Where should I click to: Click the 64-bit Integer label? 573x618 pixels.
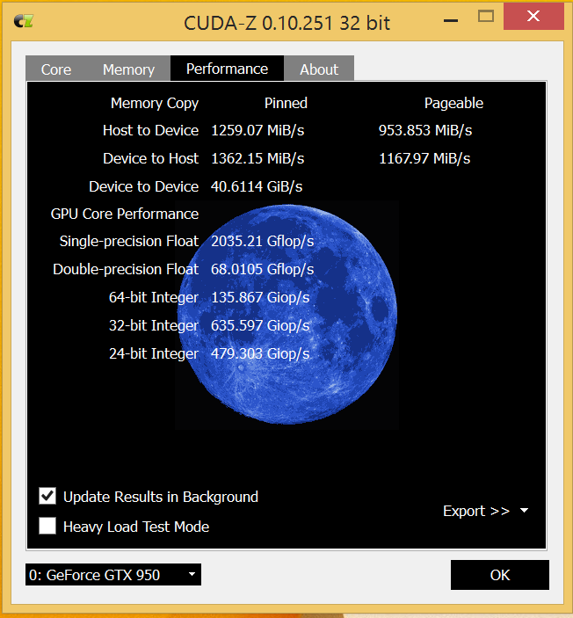[x=154, y=297]
